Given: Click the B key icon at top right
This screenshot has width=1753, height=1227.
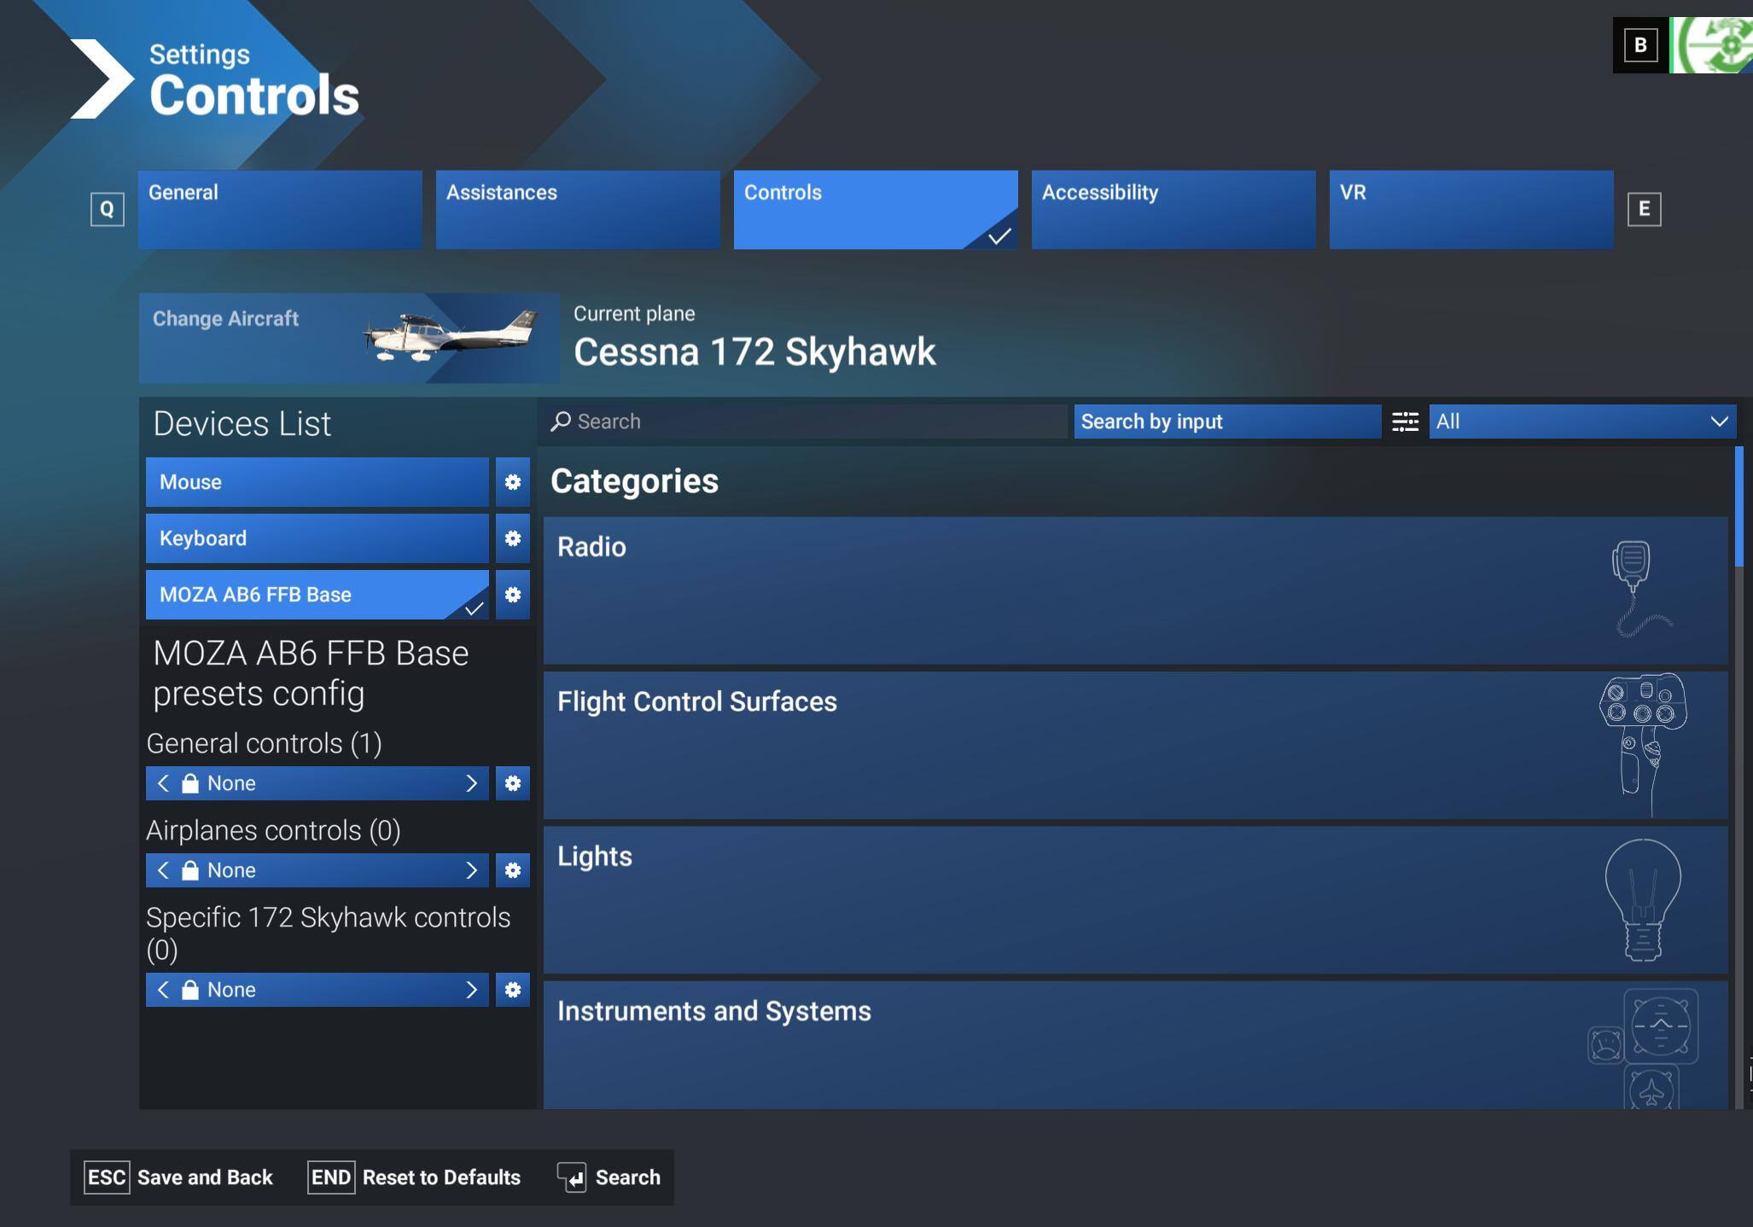Looking at the screenshot, I should pyautogui.click(x=1640, y=45).
